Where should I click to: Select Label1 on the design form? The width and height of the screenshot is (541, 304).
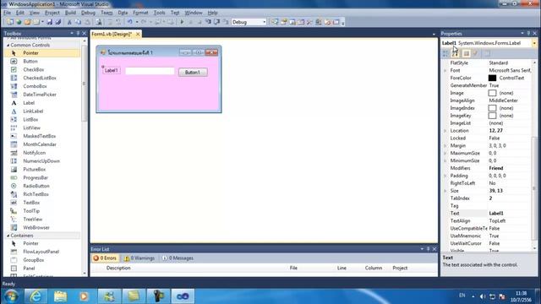coord(112,70)
